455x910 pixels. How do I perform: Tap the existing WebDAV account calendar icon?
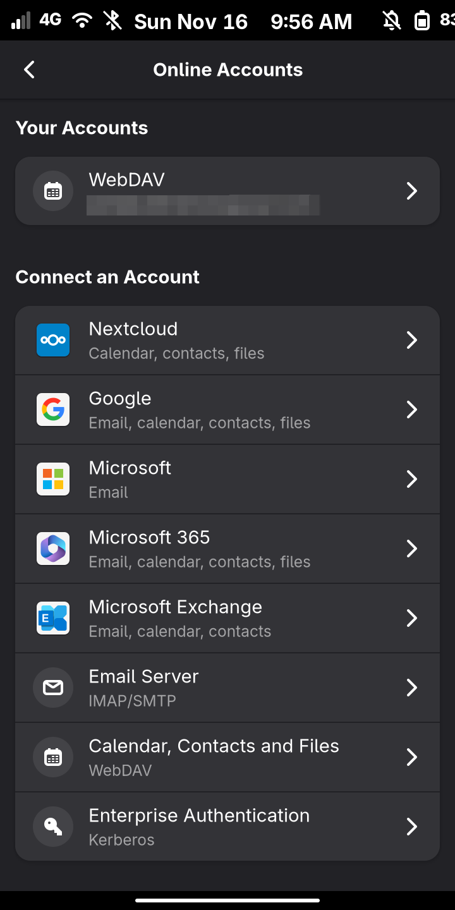point(53,191)
